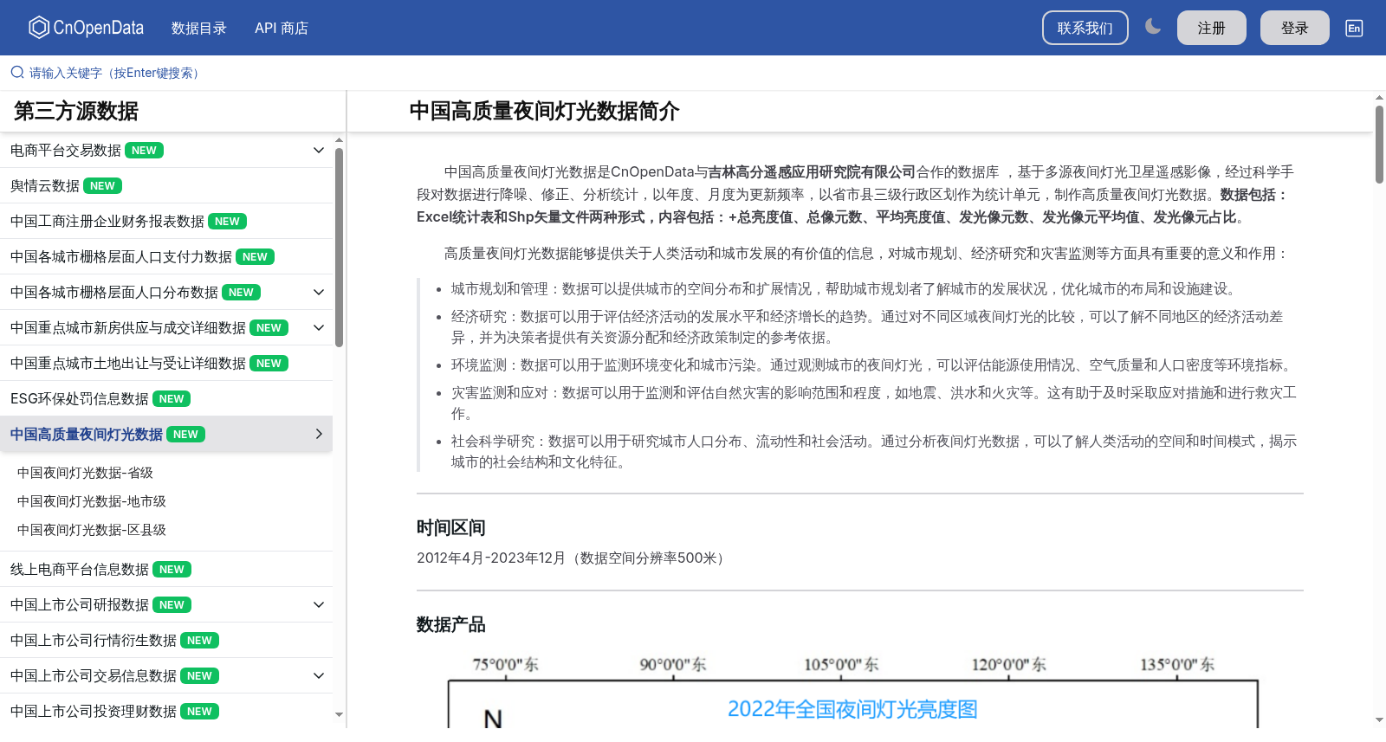Click main page scroll down arrow
1386x742 pixels.
click(x=1379, y=719)
